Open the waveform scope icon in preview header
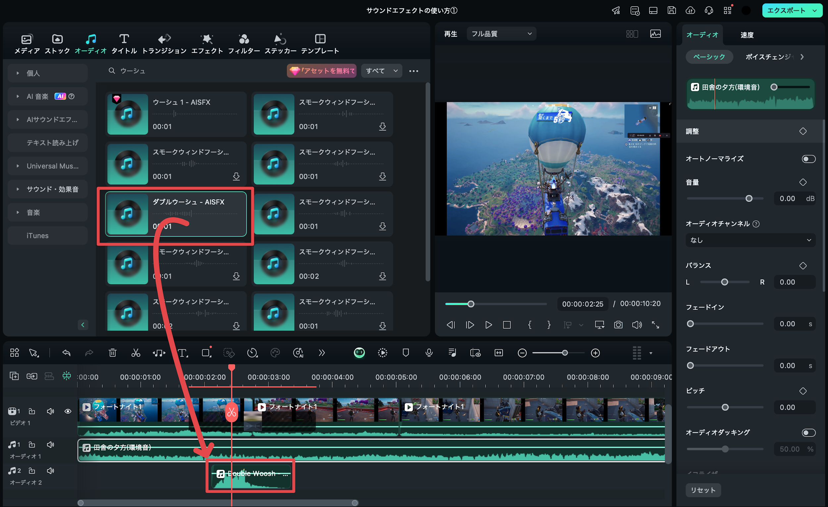 point(655,33)
